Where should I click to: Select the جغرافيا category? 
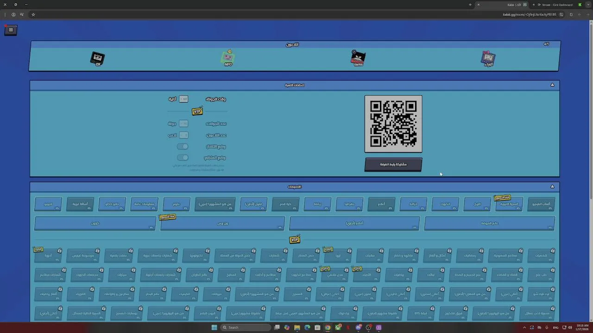pyautogui.click(x=349, y=204)
